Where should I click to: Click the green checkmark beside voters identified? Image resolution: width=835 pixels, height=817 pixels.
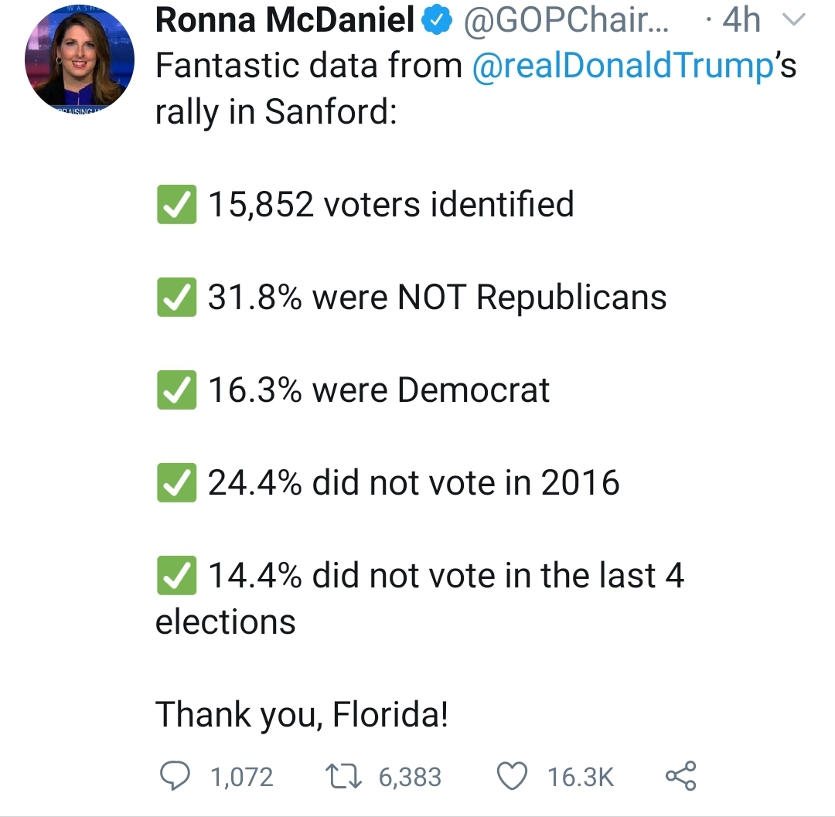pyautogui.click(x=176, y=206)
